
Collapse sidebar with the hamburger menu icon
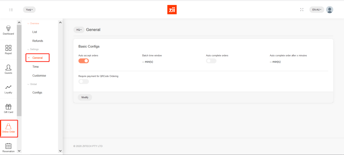point(11,10)
